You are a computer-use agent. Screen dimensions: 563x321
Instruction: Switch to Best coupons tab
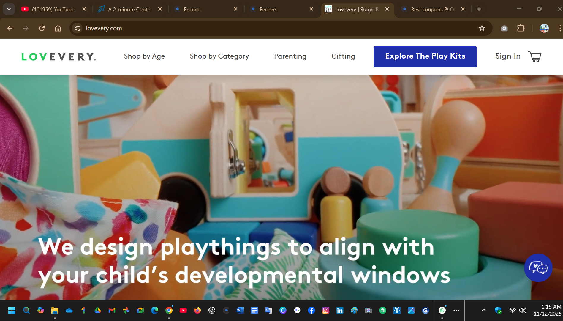tap(432, 9)
